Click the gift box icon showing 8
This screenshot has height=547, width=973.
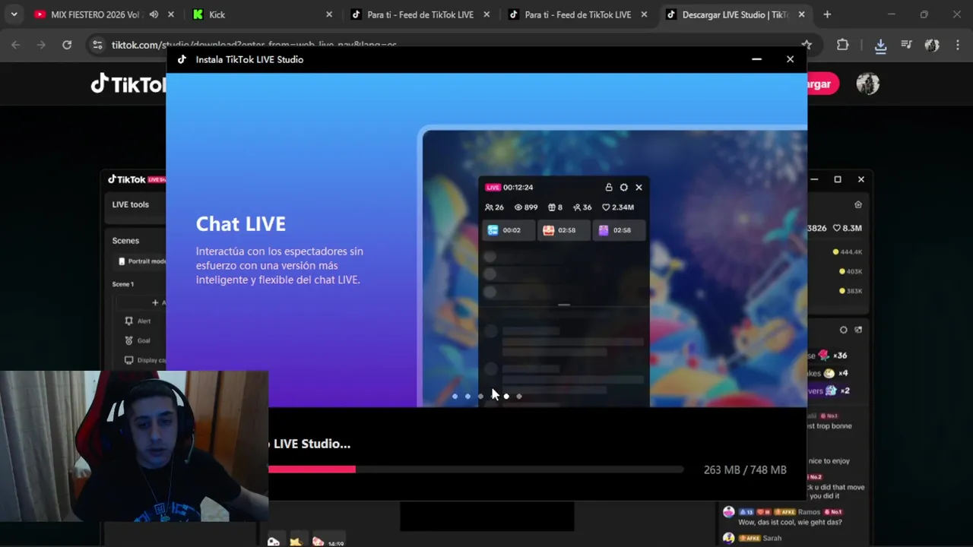click(552, 207)
